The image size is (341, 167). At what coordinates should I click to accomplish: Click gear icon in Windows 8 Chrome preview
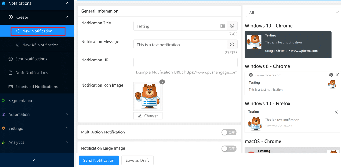pyautogui.click(x=331, y=75)
